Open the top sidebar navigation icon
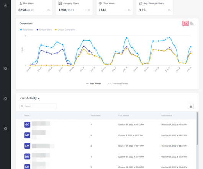 (x=5, y=6)
